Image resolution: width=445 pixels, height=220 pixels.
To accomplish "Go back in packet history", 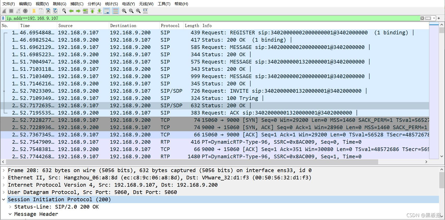I will [71, 11].
